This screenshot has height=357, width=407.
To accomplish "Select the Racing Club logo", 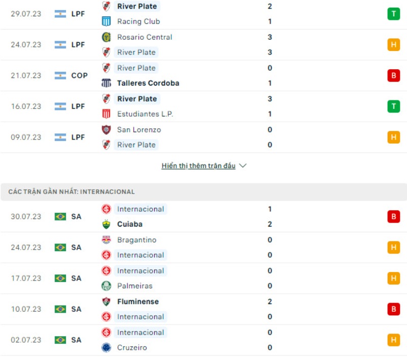I will (x=106, y=21).
